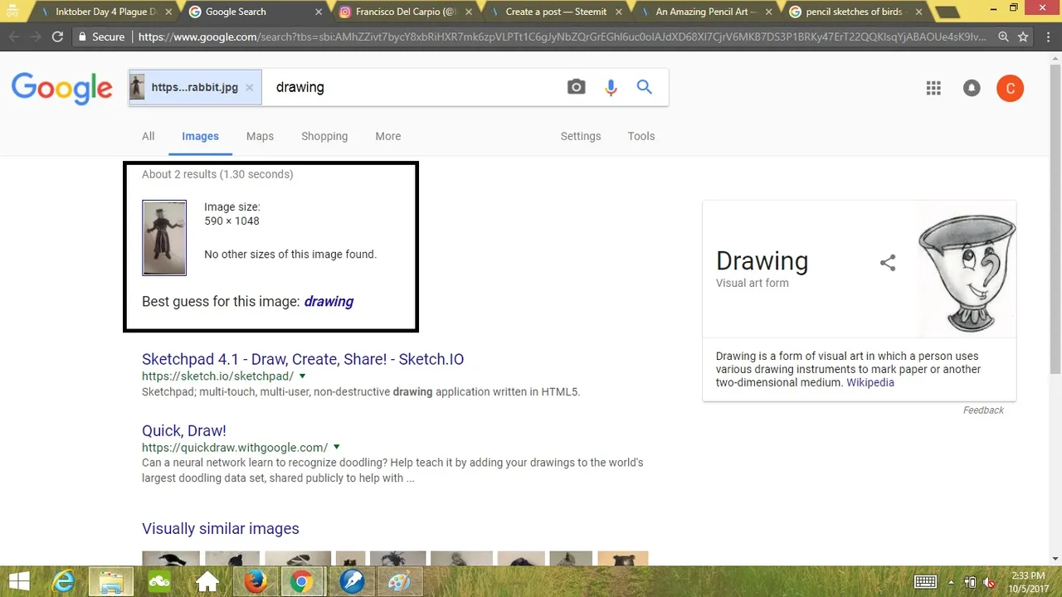Open Firefox from taskbar
The height and width of the screenshot is (597, 1062).
coord(255,581)
